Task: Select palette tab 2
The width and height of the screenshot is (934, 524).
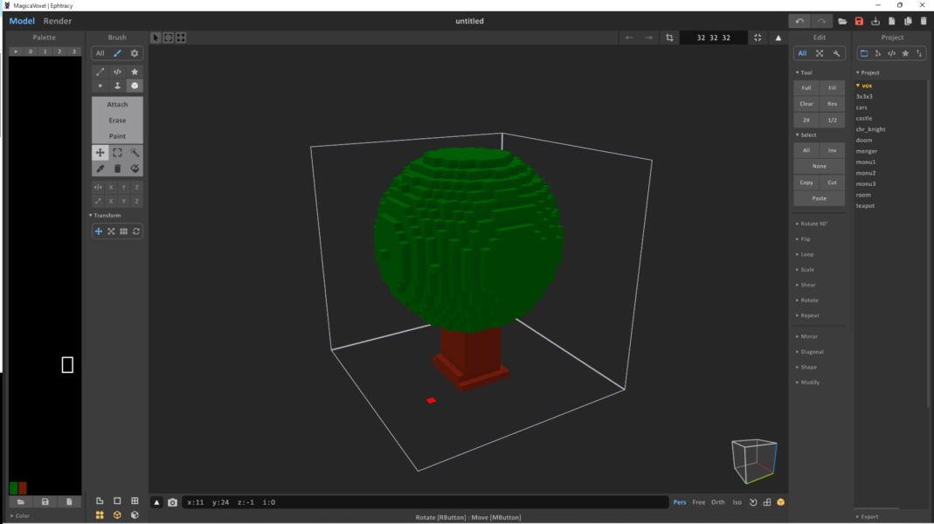Action: tap(59, 52)
